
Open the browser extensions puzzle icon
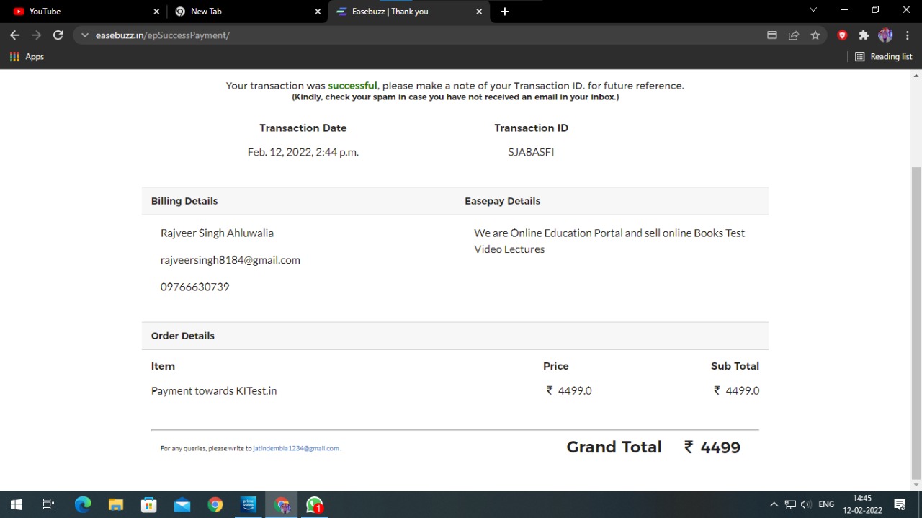pos(864,35)
